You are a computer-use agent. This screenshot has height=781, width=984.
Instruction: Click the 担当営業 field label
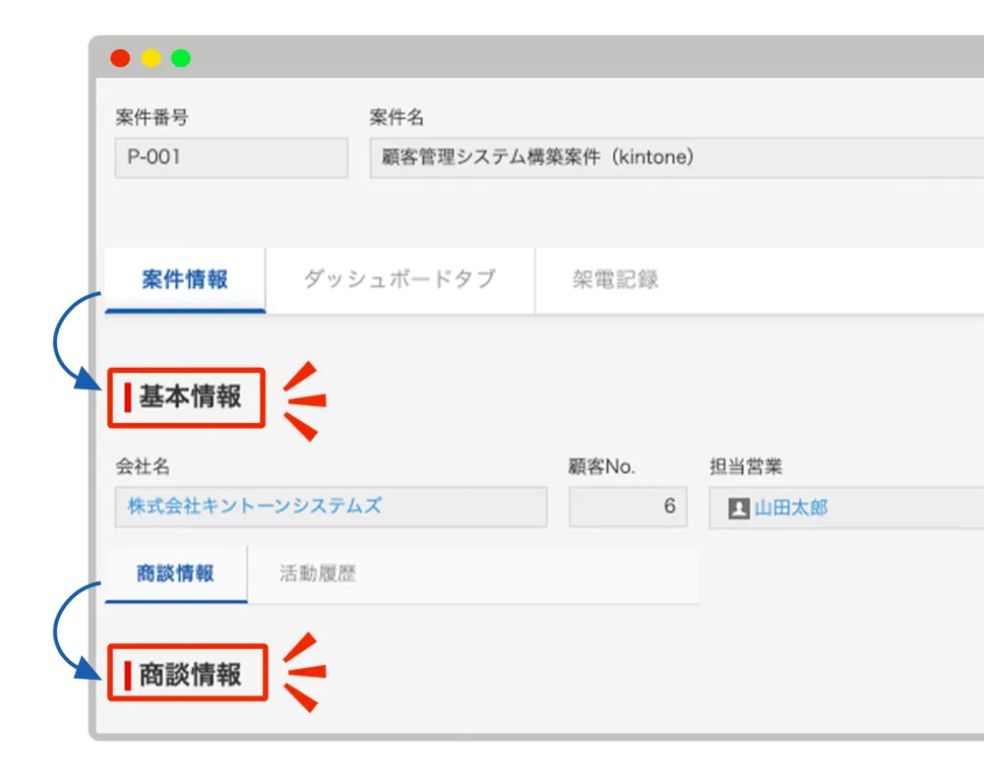(x=746, y=467)
